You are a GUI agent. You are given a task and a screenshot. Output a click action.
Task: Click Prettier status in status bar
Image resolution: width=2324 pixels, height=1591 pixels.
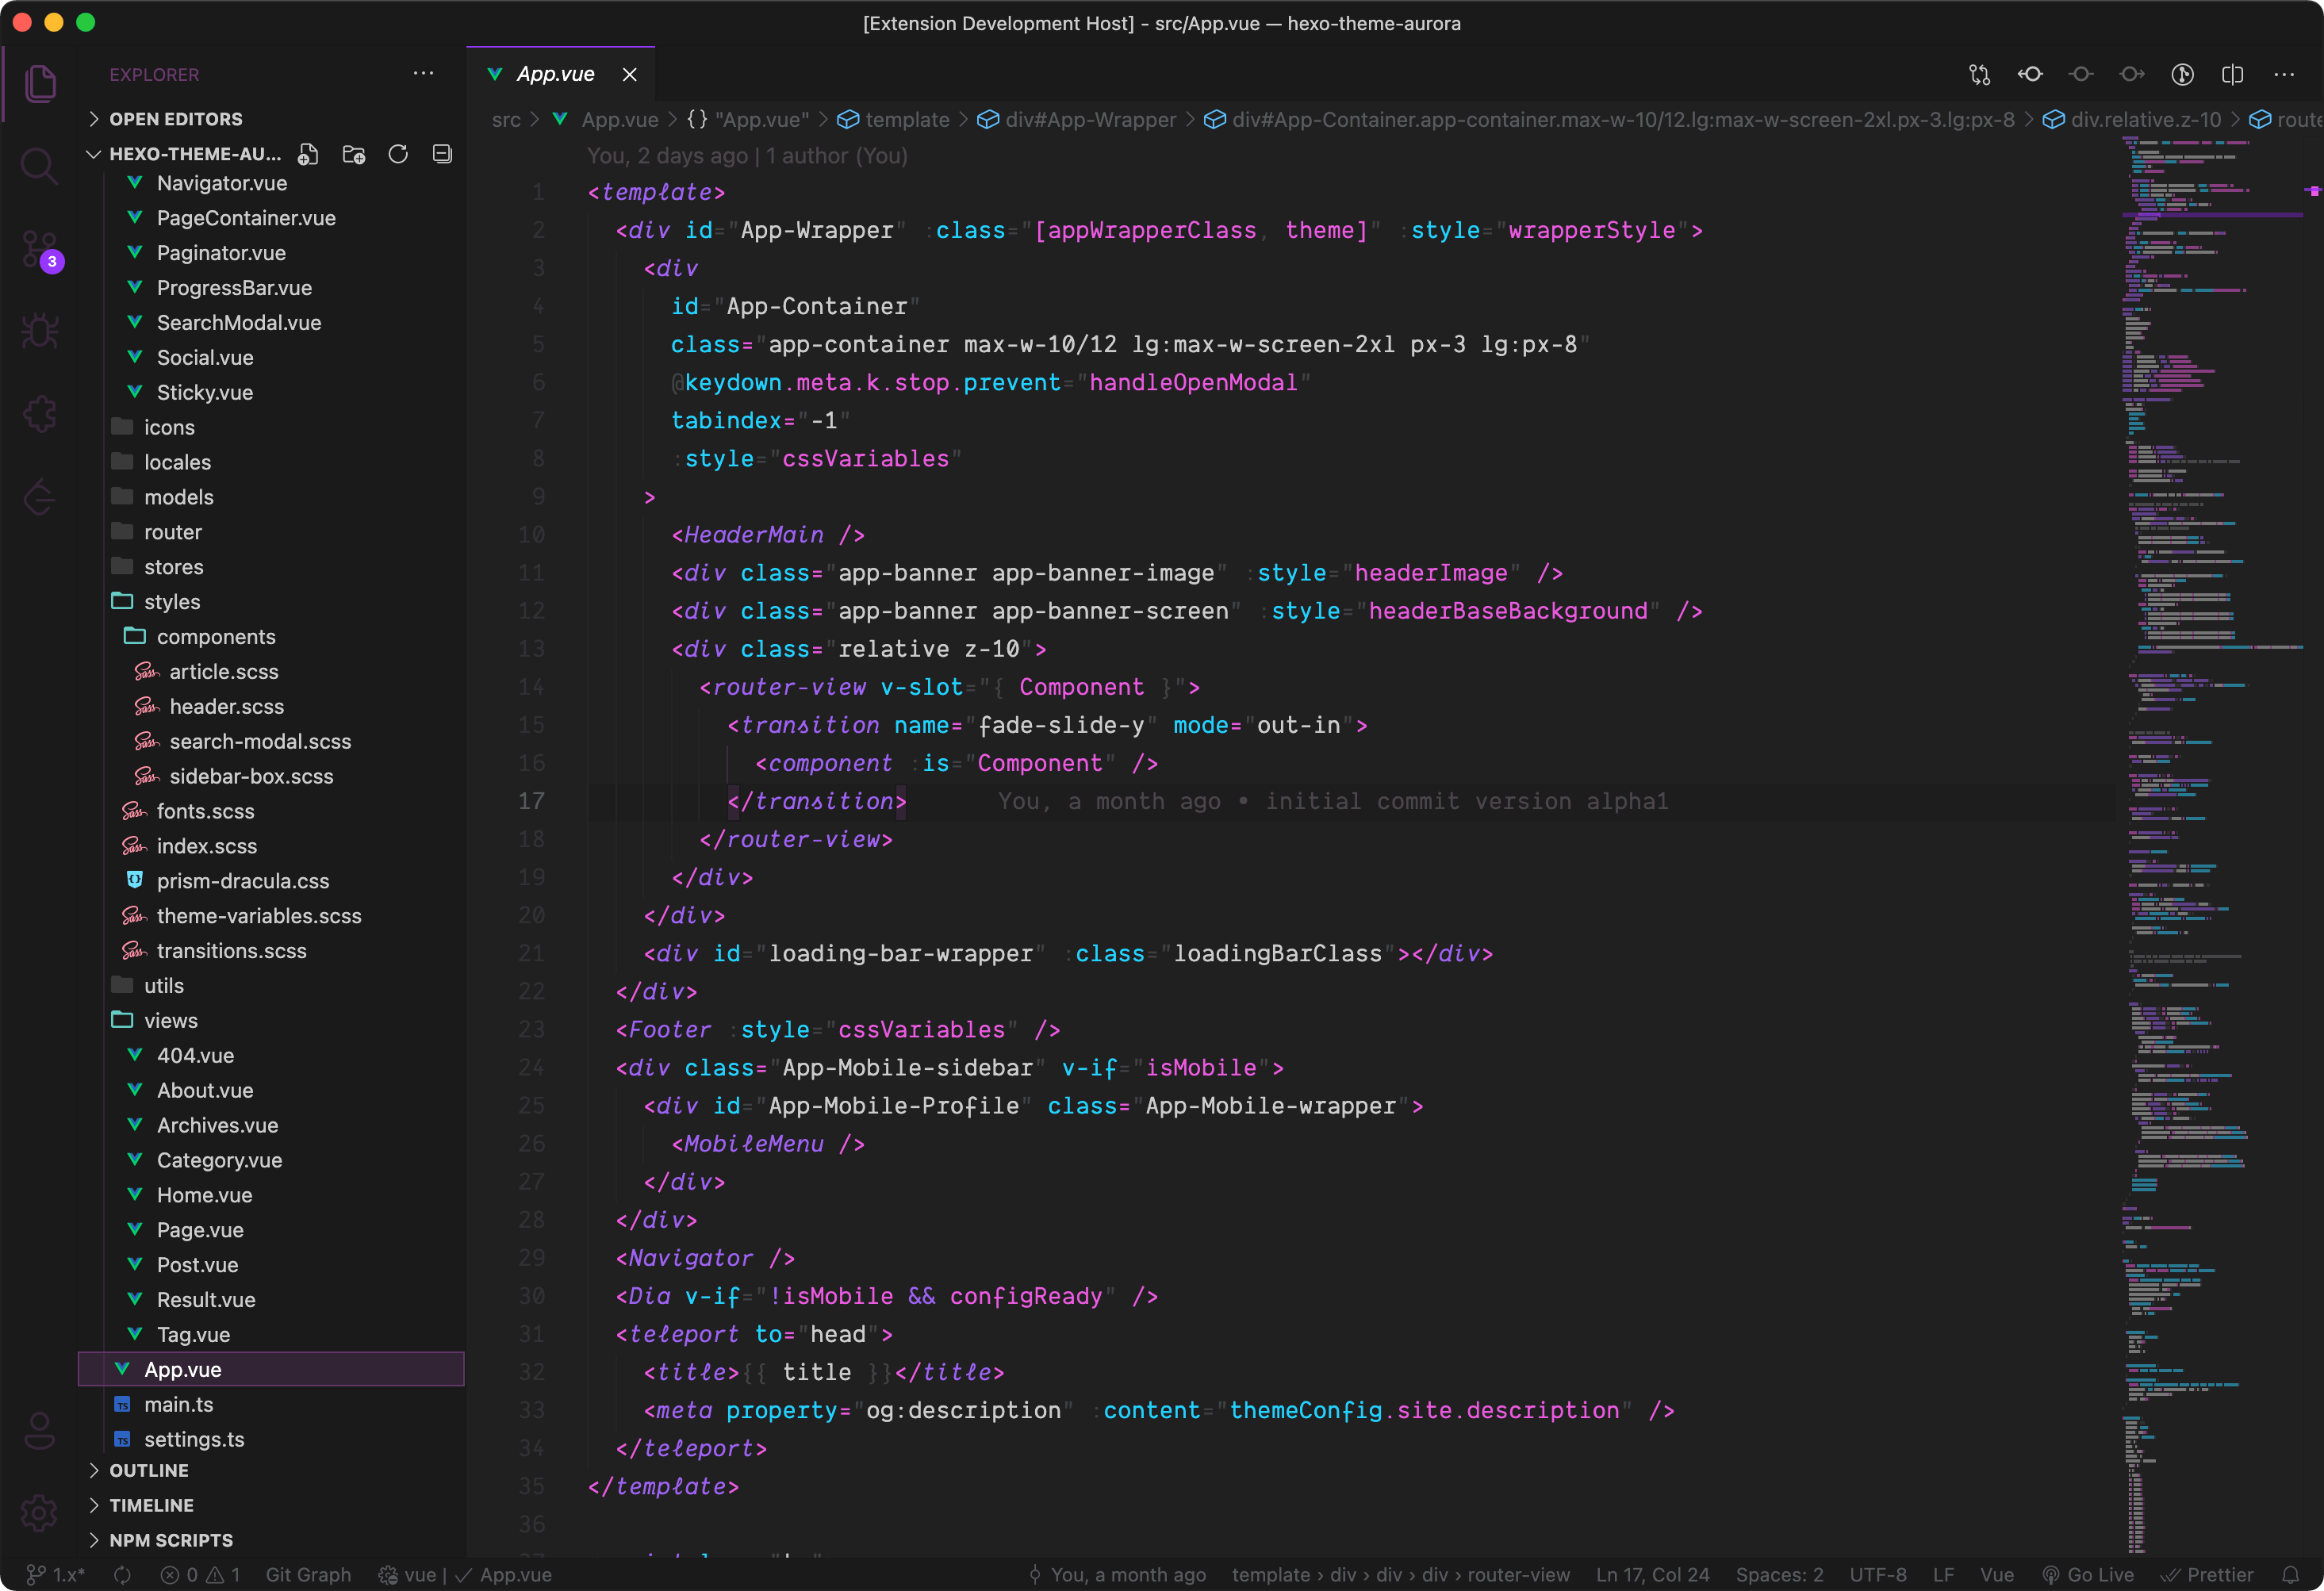(2207, 1575)
